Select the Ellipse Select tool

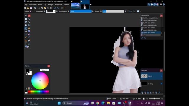pos(26,25)
